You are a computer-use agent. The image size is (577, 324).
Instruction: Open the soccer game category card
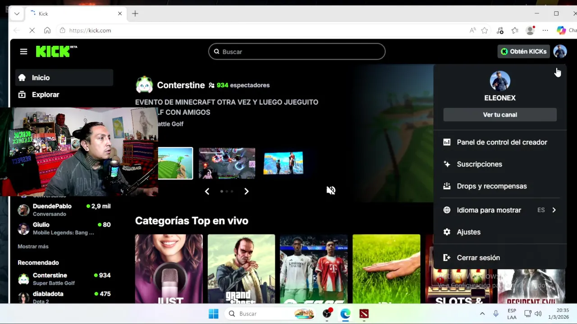[x=314, y=269]
